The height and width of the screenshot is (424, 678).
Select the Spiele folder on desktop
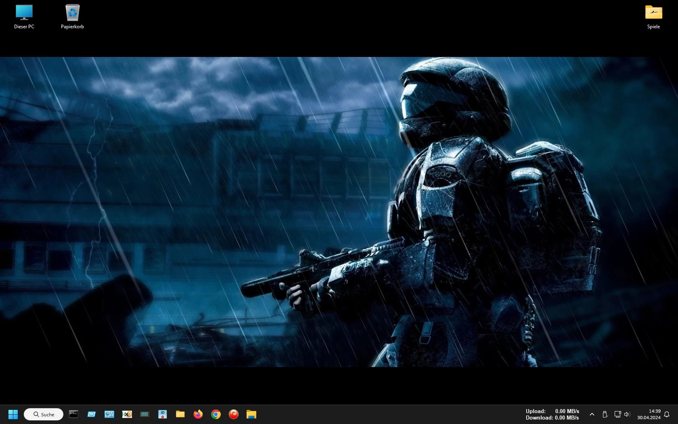click(653, 17)
